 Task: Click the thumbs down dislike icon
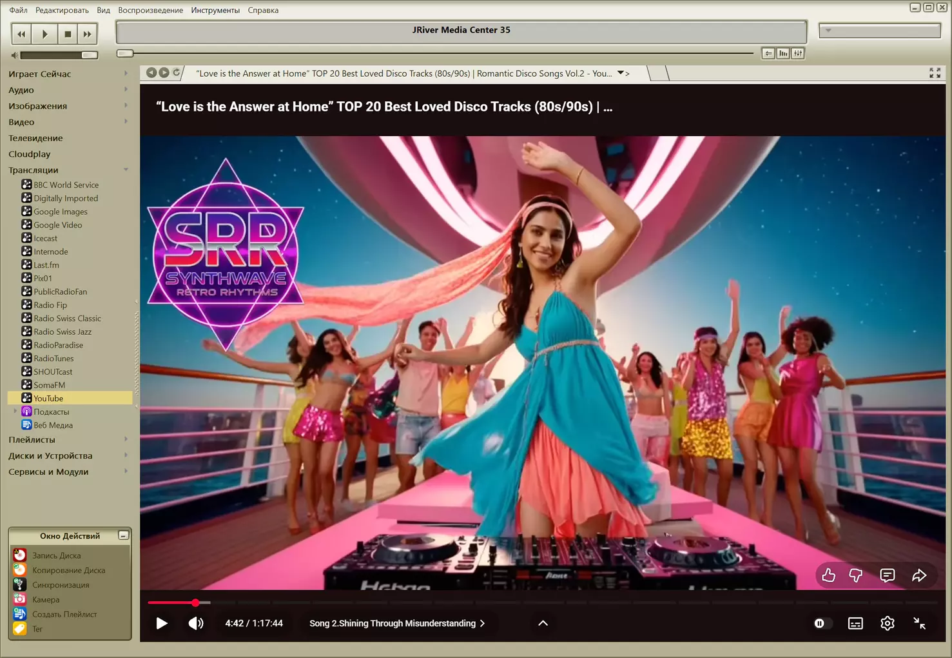[856, 575]
